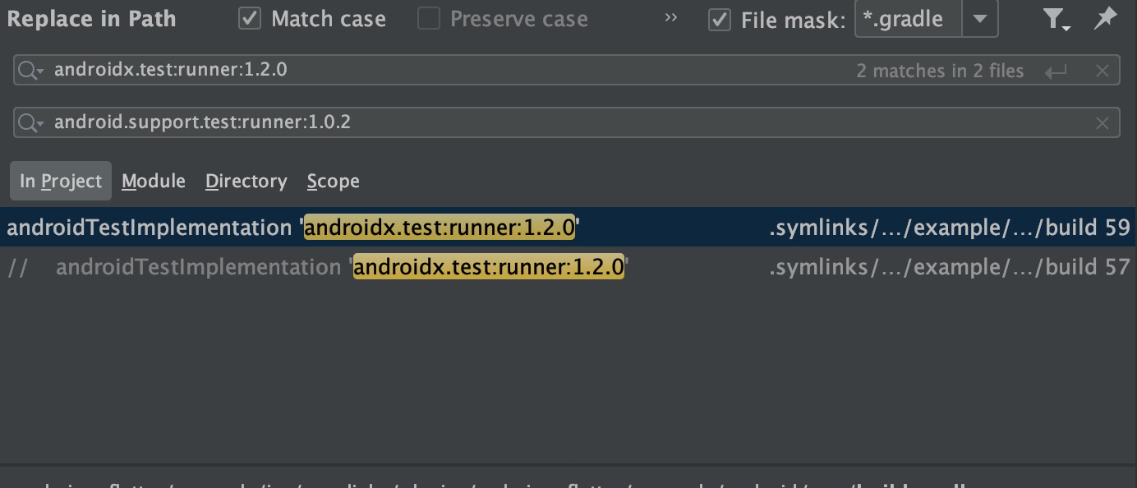The image size is (1137, 488).
Task: Switch to the Directory tab
Action: 246,181
